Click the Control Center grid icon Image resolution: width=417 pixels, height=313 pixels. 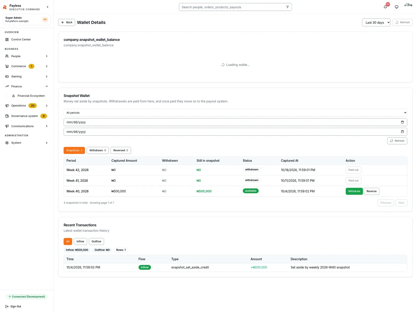(x=7, y=40)
